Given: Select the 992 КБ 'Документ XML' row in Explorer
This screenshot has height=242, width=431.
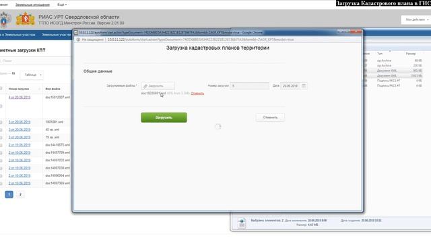Looking at the screenshot, I should coord(393,71).
